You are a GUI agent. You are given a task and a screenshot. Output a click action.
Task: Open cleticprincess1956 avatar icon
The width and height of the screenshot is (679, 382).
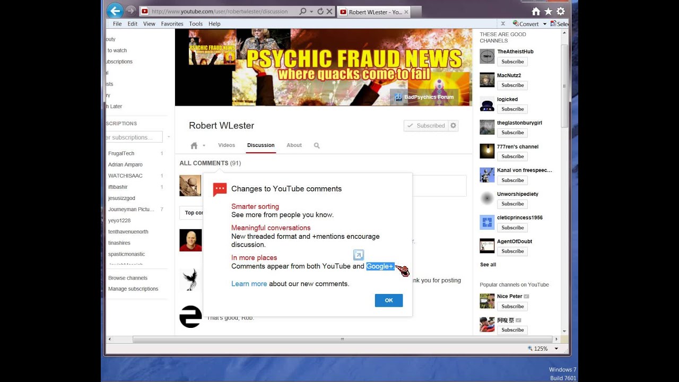[x=487, y=222]
